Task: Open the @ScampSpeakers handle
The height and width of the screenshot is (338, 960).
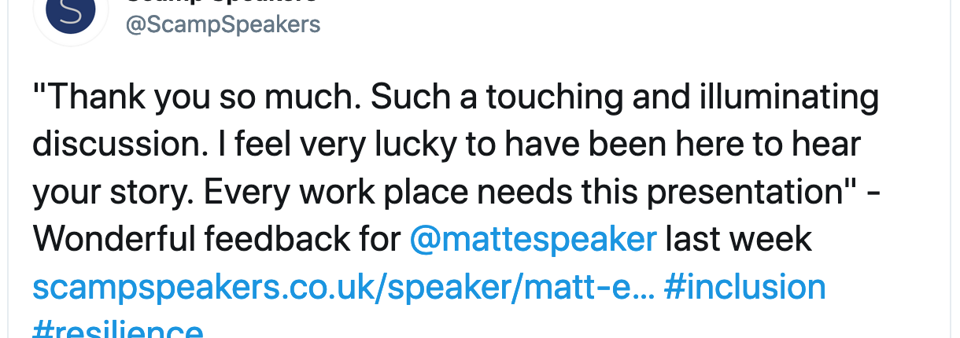Action: 223,24
